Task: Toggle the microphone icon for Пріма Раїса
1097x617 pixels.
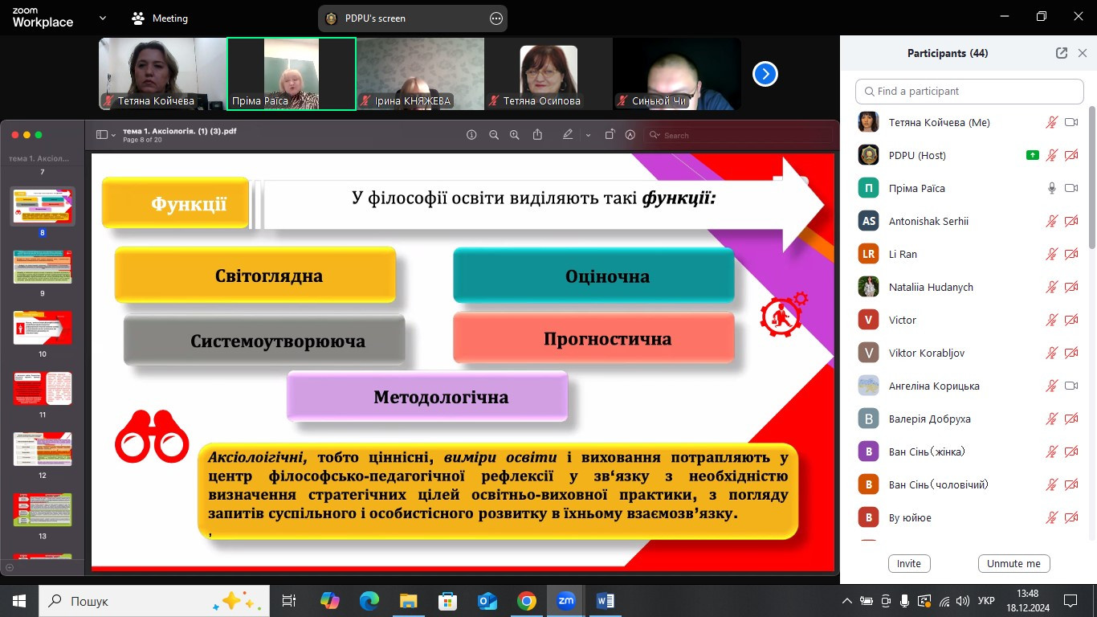Action: point(1051,188)
